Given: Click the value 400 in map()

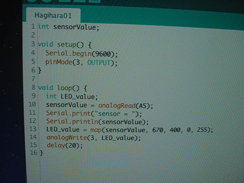Looking at the screenshot, I should [175, 130].
